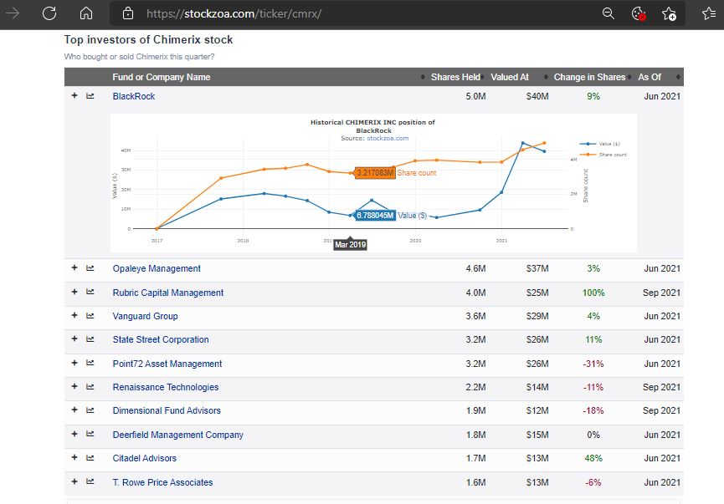
Task: Expand the BlackRock row with plus
Action: [74, 95]
